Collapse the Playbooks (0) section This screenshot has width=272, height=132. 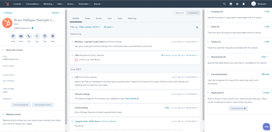208,93
